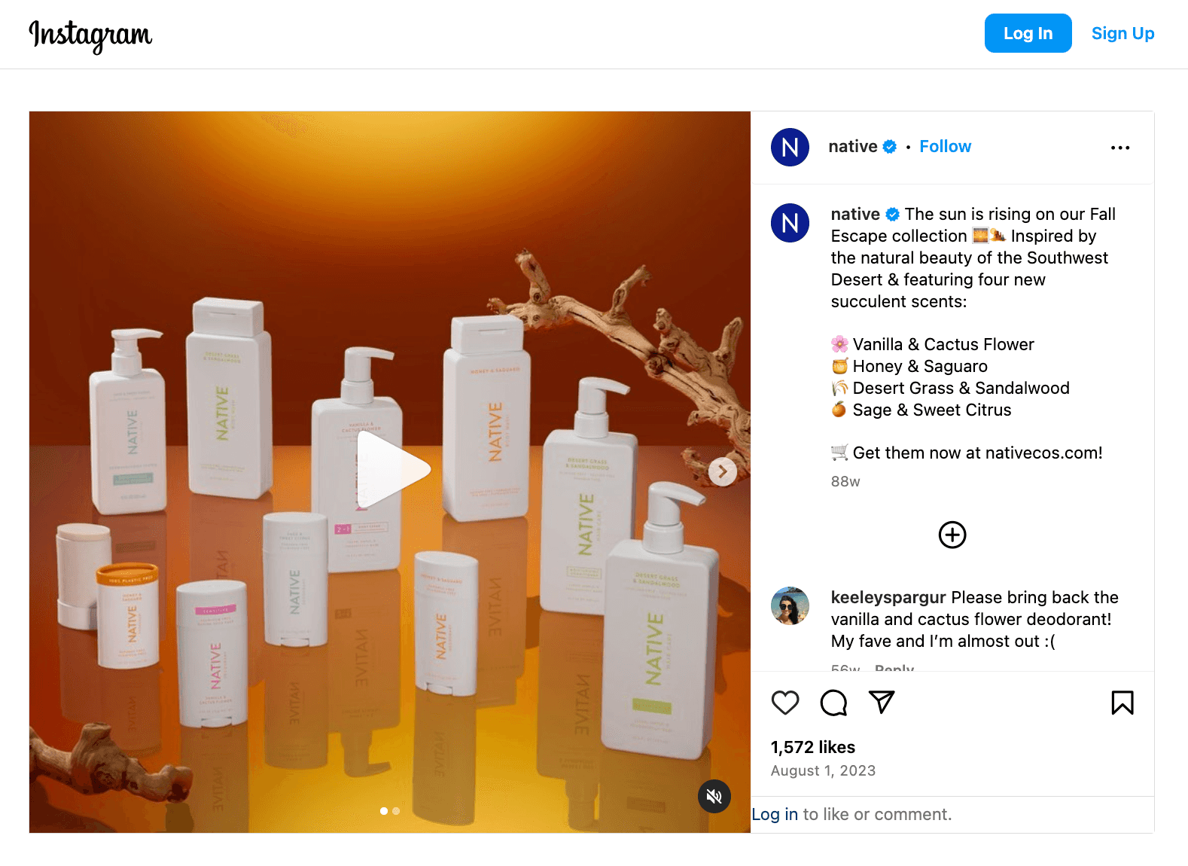Screen dimensions: 1188x866
Task: Save the post with the bookmark icon
Action: (1123, 703)
